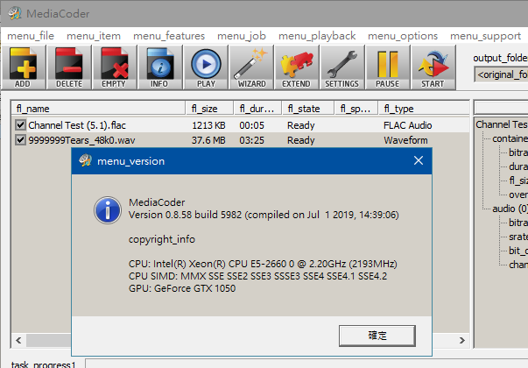
Task: Open the menu_job menu
Action: [242, 36]
